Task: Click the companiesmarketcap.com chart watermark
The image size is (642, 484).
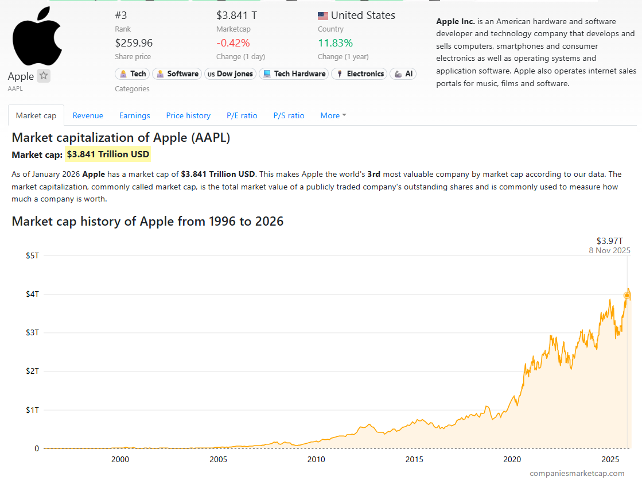Action: point(577,473)
